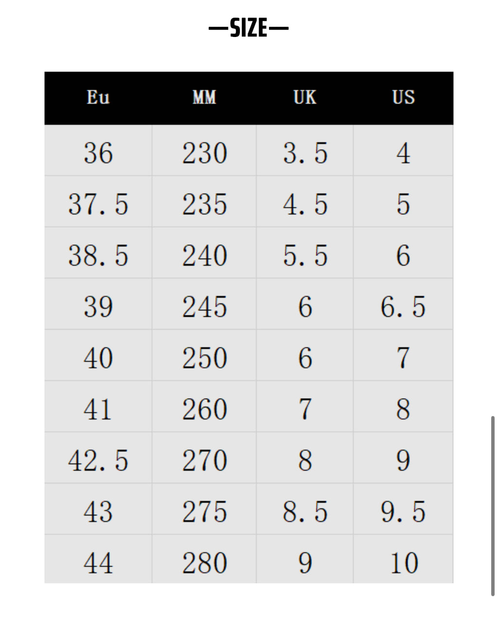Select US size 9.5 cell

(403, 512)
